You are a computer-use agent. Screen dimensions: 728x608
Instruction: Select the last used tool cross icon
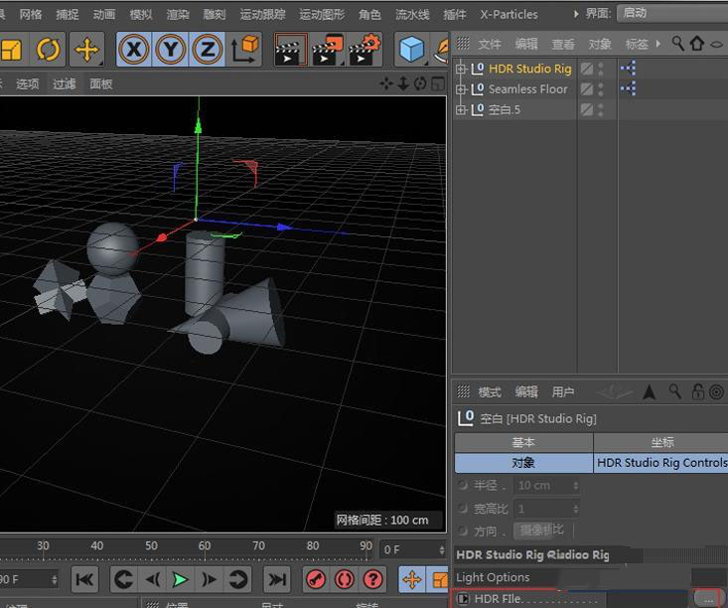pos(86,50)
